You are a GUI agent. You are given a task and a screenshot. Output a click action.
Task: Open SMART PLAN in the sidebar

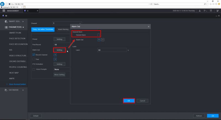[15, 33]
